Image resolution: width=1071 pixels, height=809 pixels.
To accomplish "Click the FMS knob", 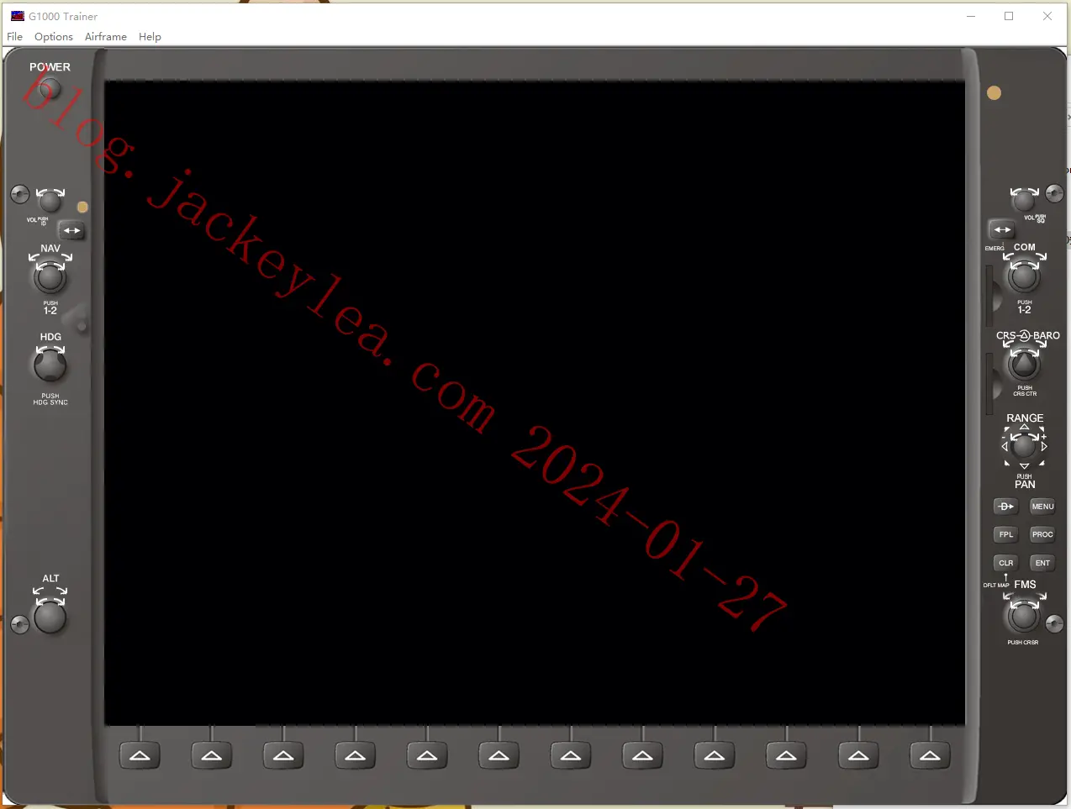I will point(1023,616).
